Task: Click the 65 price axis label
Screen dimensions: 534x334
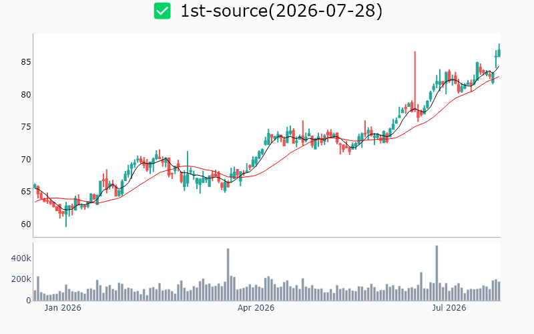Action: (26, 192)
